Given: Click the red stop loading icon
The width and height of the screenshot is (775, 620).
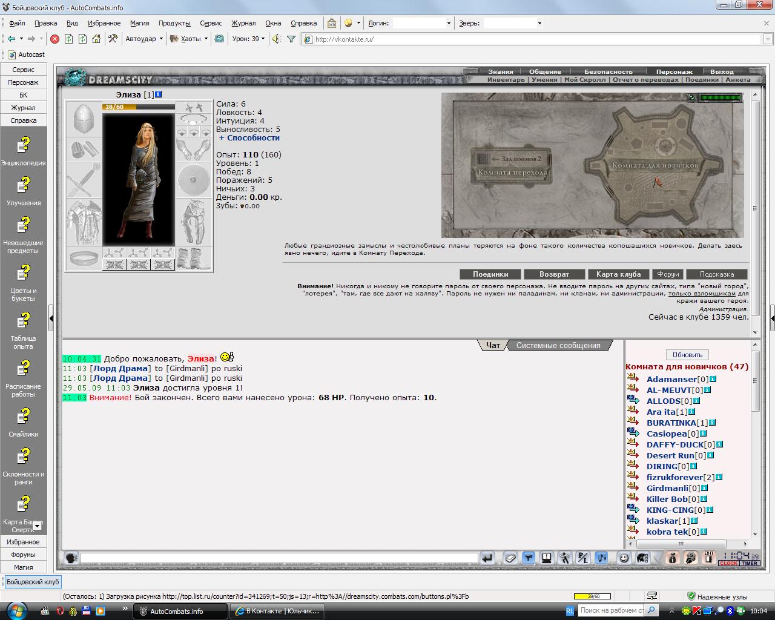Looking at the screenshot, I should (54, 39).
